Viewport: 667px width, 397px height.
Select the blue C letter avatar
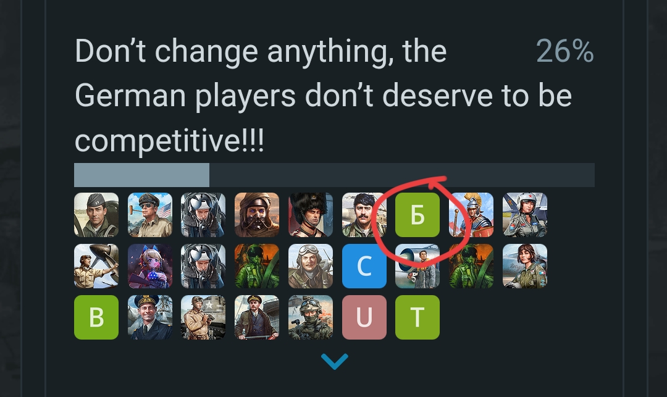coord(364,266)
